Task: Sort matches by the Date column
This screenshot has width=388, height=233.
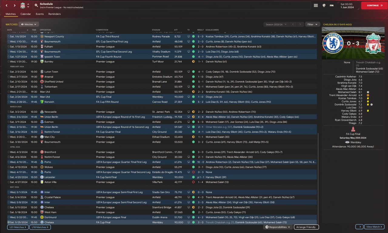Action: pyautogui.click(x=10, y=30)
